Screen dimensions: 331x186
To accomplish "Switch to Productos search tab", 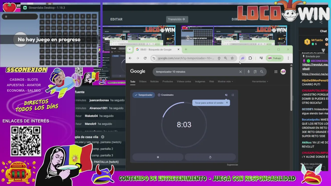I will (x=168, y=81).
